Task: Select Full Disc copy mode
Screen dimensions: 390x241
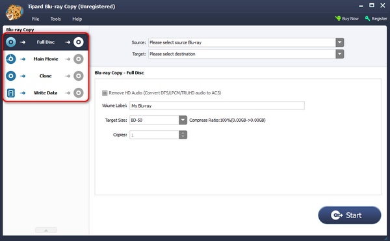Action: tap(45, 42)
